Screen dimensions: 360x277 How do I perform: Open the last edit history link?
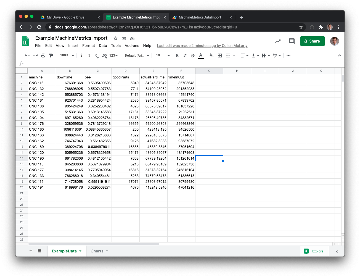(x=202, y=46)
